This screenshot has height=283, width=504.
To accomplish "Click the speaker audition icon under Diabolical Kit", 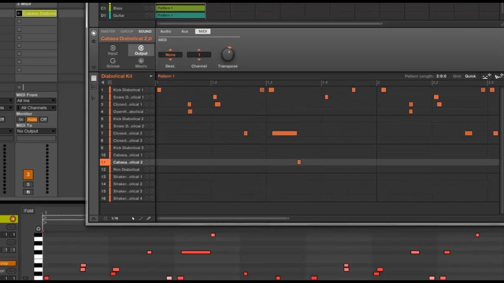I will click(103, 83).
